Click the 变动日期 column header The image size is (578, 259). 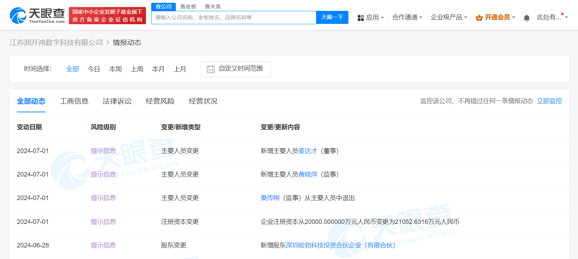(x=29, y=127)
